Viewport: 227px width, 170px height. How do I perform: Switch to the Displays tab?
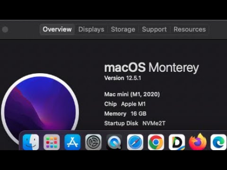point(91,29)
